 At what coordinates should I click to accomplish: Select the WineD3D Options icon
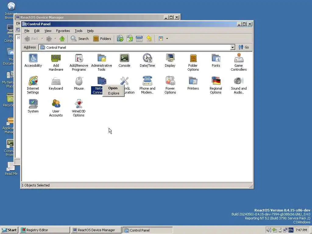pyautogui.click(x=79, y=108)
